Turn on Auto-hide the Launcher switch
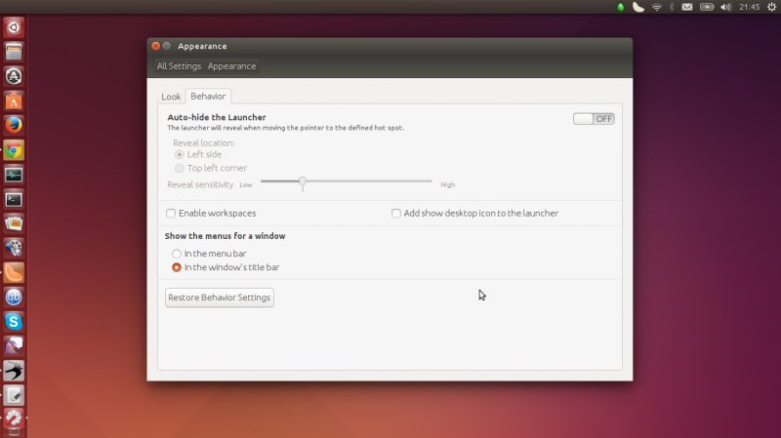 (594, 118)
